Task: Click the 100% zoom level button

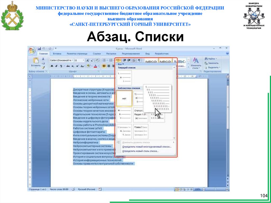Action: pos(197,189)
